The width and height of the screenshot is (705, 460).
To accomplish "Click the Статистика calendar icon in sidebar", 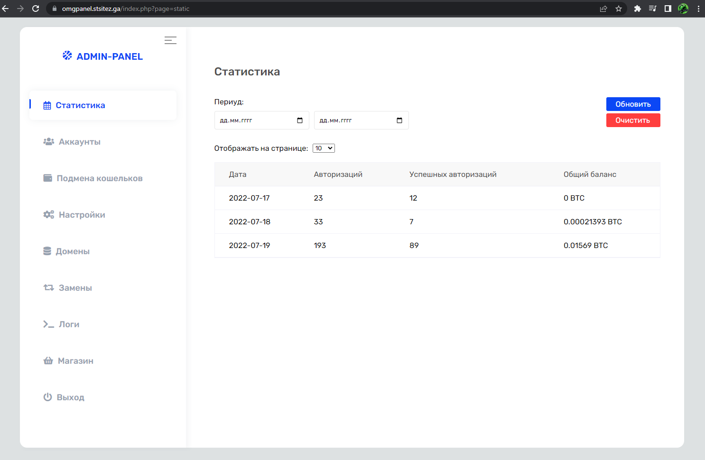I will (x=47, y=106).
